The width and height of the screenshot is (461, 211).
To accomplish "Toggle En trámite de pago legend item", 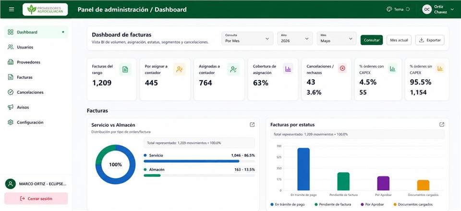I will pyautogui.click(x=288, y=204).
